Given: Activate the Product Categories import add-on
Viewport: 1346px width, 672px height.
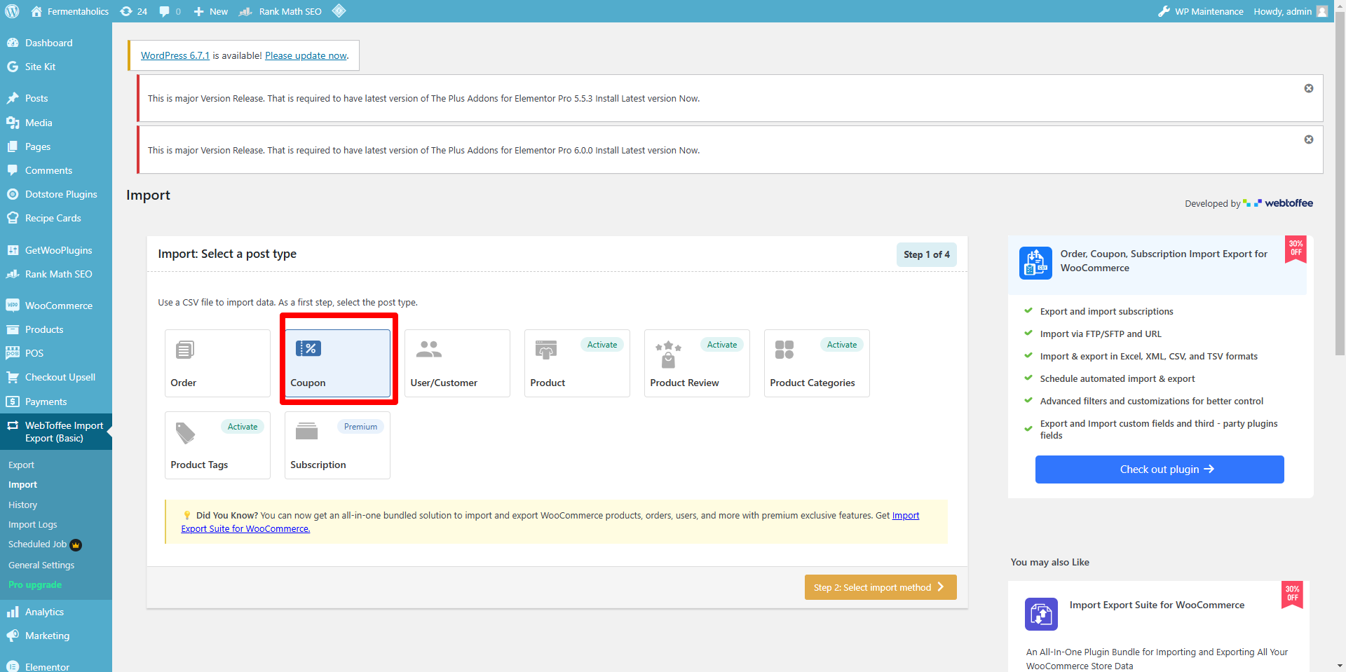Looking at the screenshot, I should pyautogui.click(x=842, y=345).
